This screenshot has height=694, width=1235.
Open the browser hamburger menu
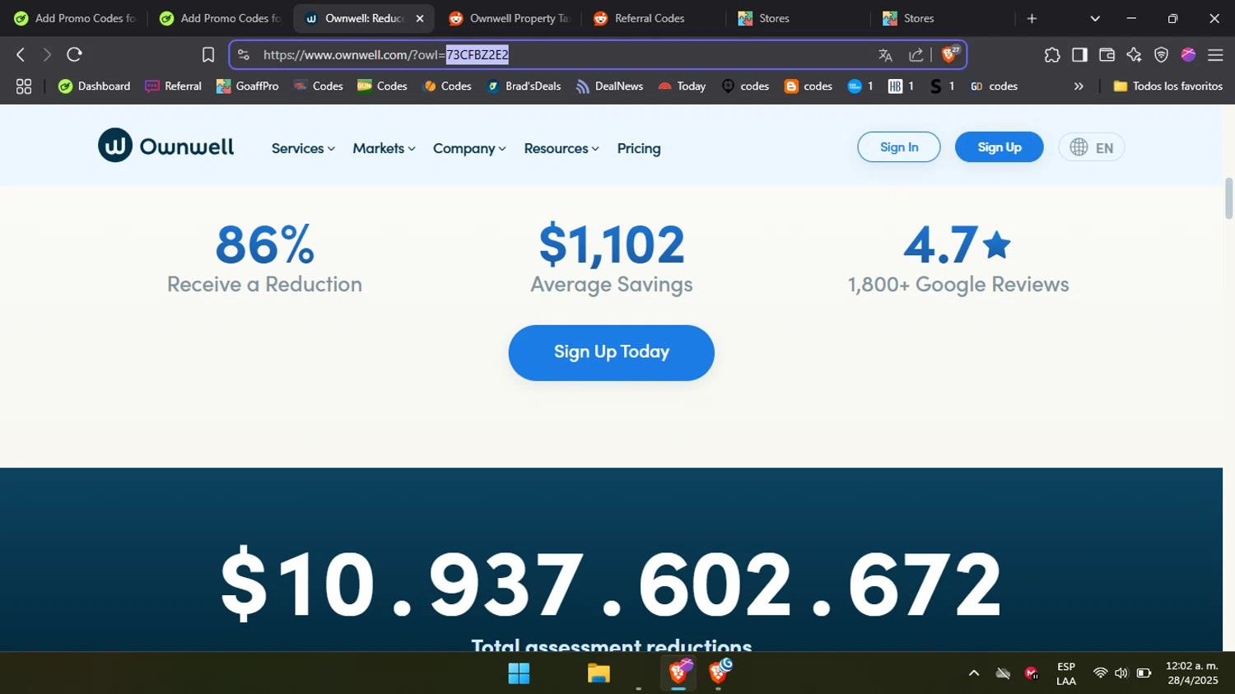click(1215, 54)
